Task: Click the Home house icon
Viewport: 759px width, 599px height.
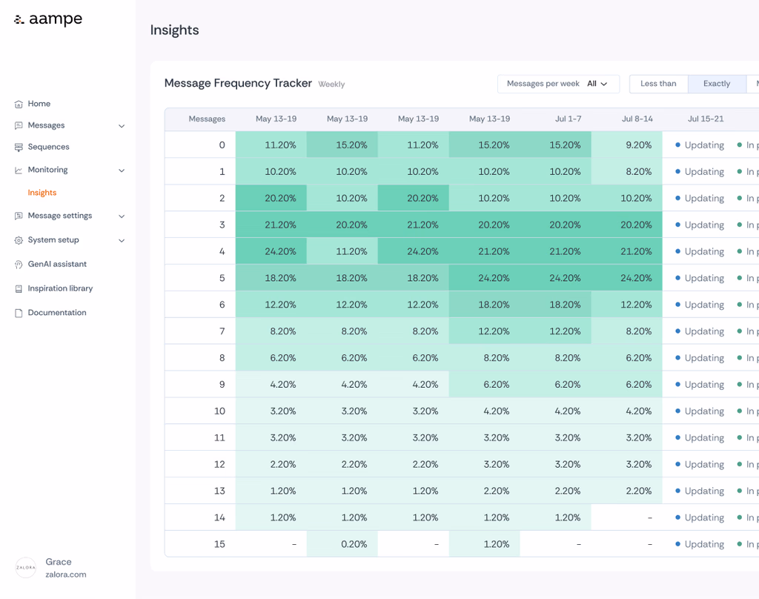Action: click(19, 104)
